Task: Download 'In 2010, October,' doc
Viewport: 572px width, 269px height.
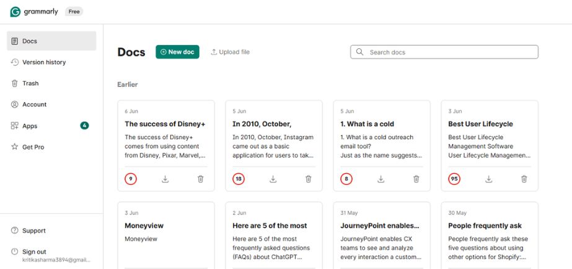Action: pyautogui.click(x=273, y=179)
